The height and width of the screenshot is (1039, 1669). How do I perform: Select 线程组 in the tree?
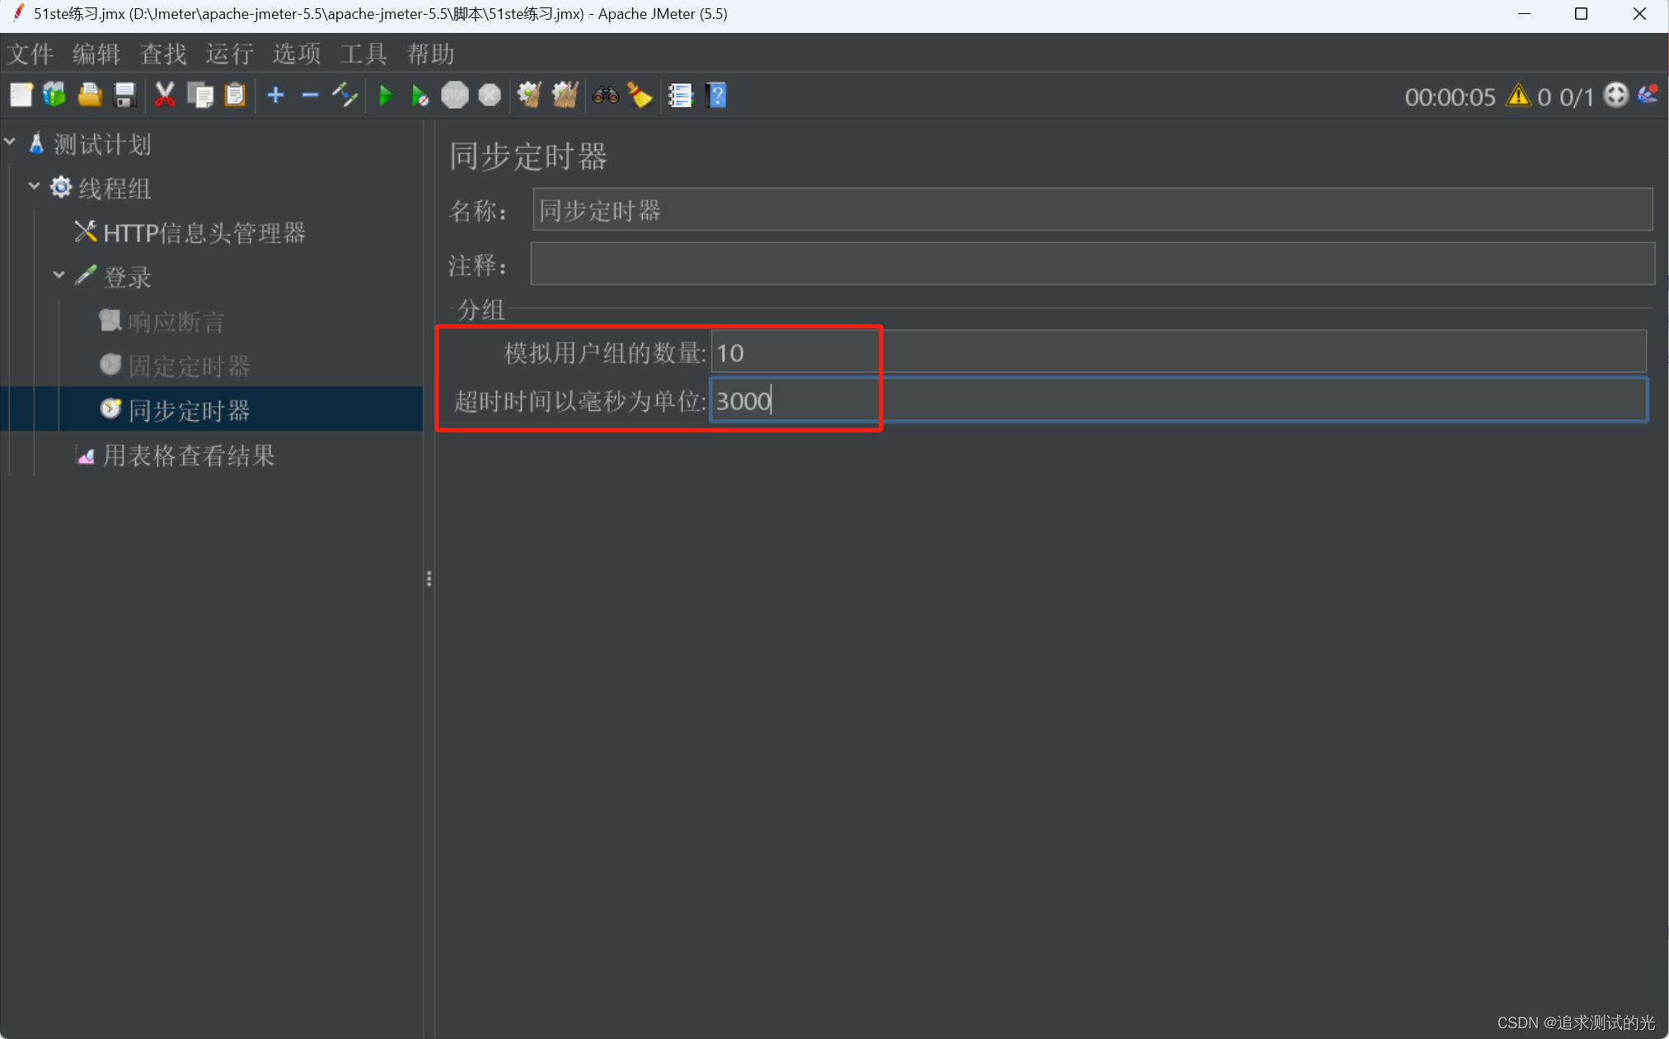[115, 189]
